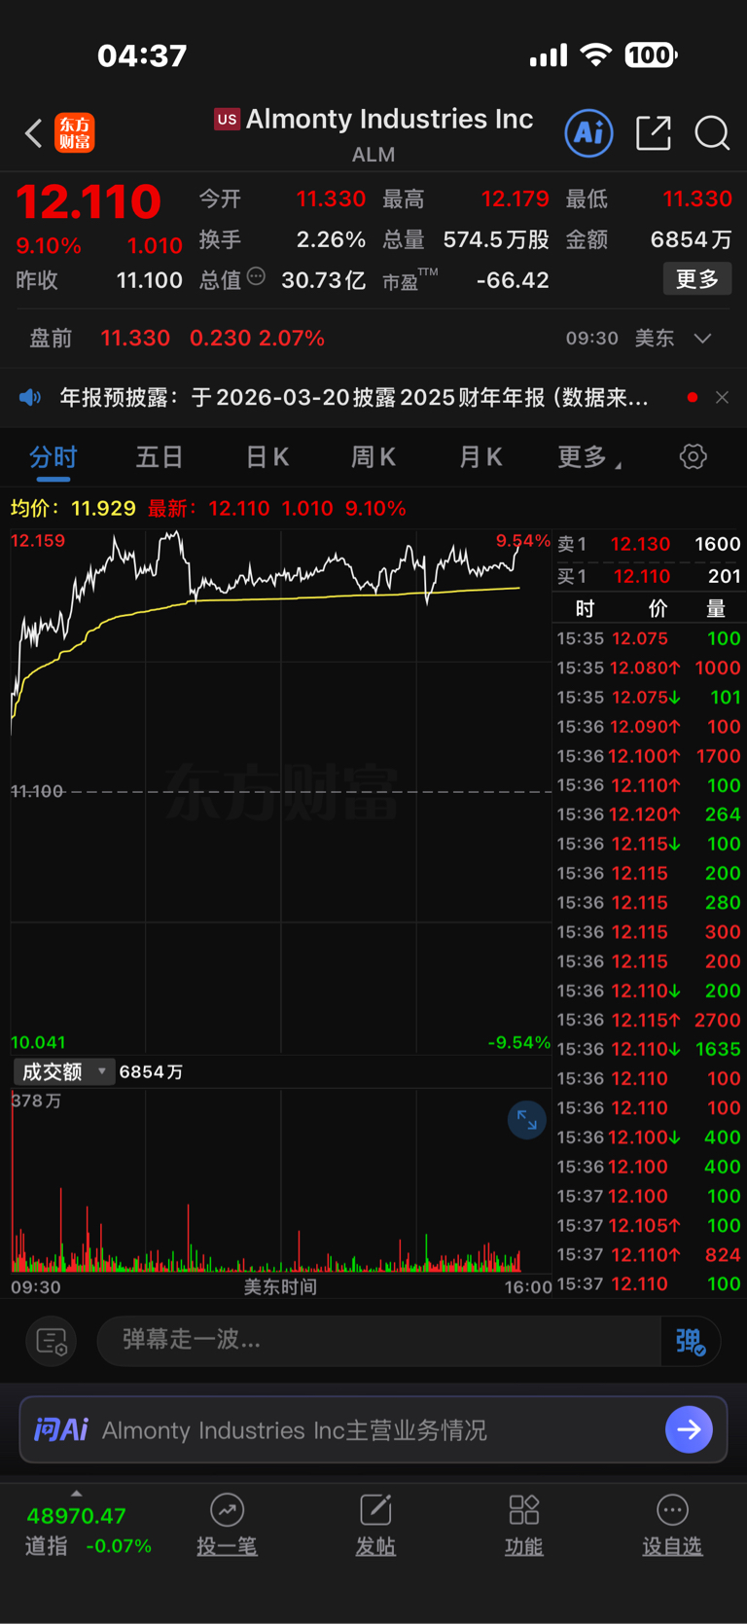Select the 分时 tab
The height and width of the screenshot is (1624, 747).
pos(53,457)
